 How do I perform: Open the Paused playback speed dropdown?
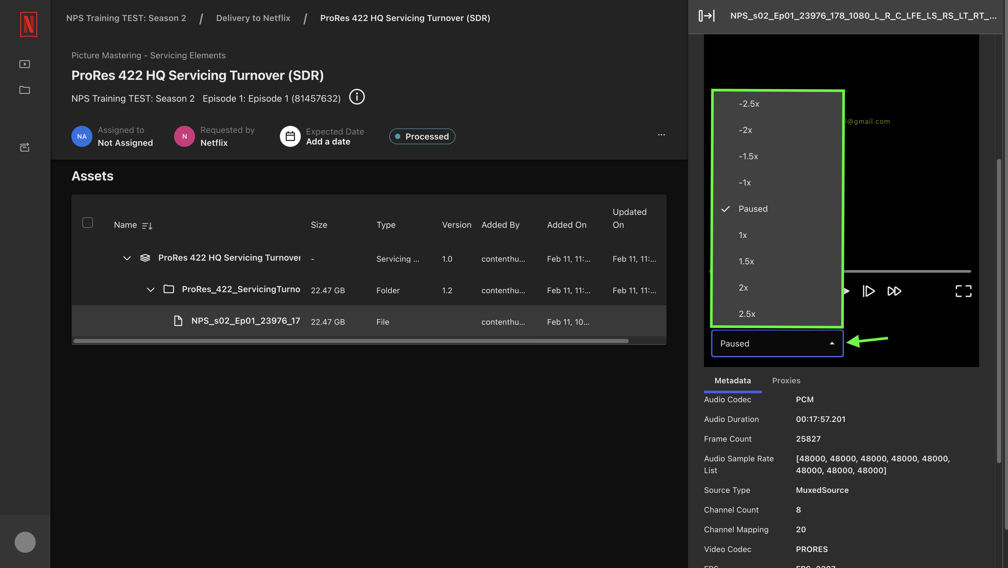[777, 344]
